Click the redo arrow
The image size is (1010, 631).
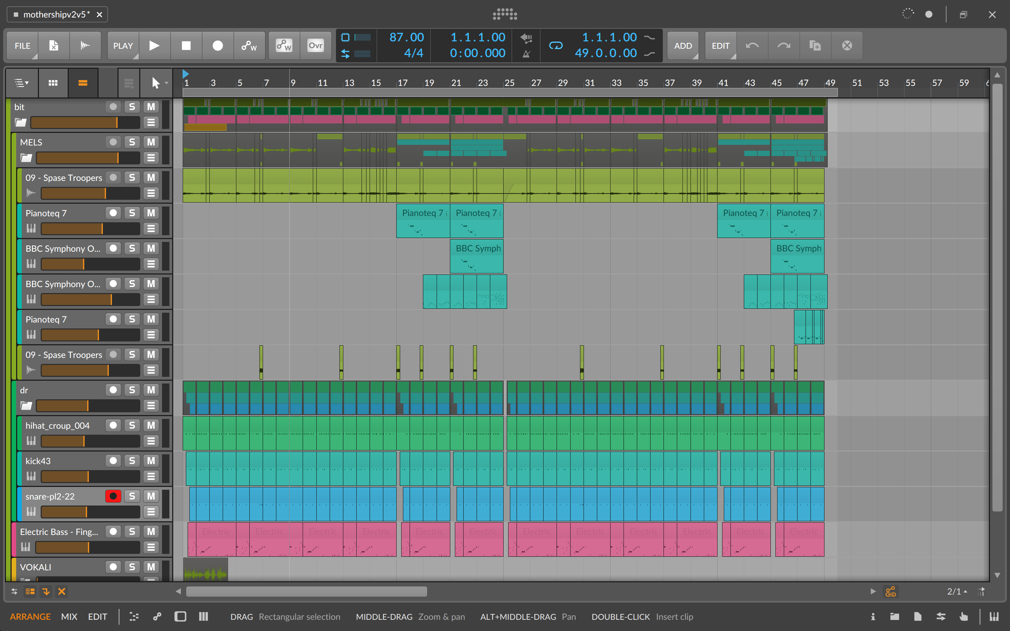click(784, 46)
